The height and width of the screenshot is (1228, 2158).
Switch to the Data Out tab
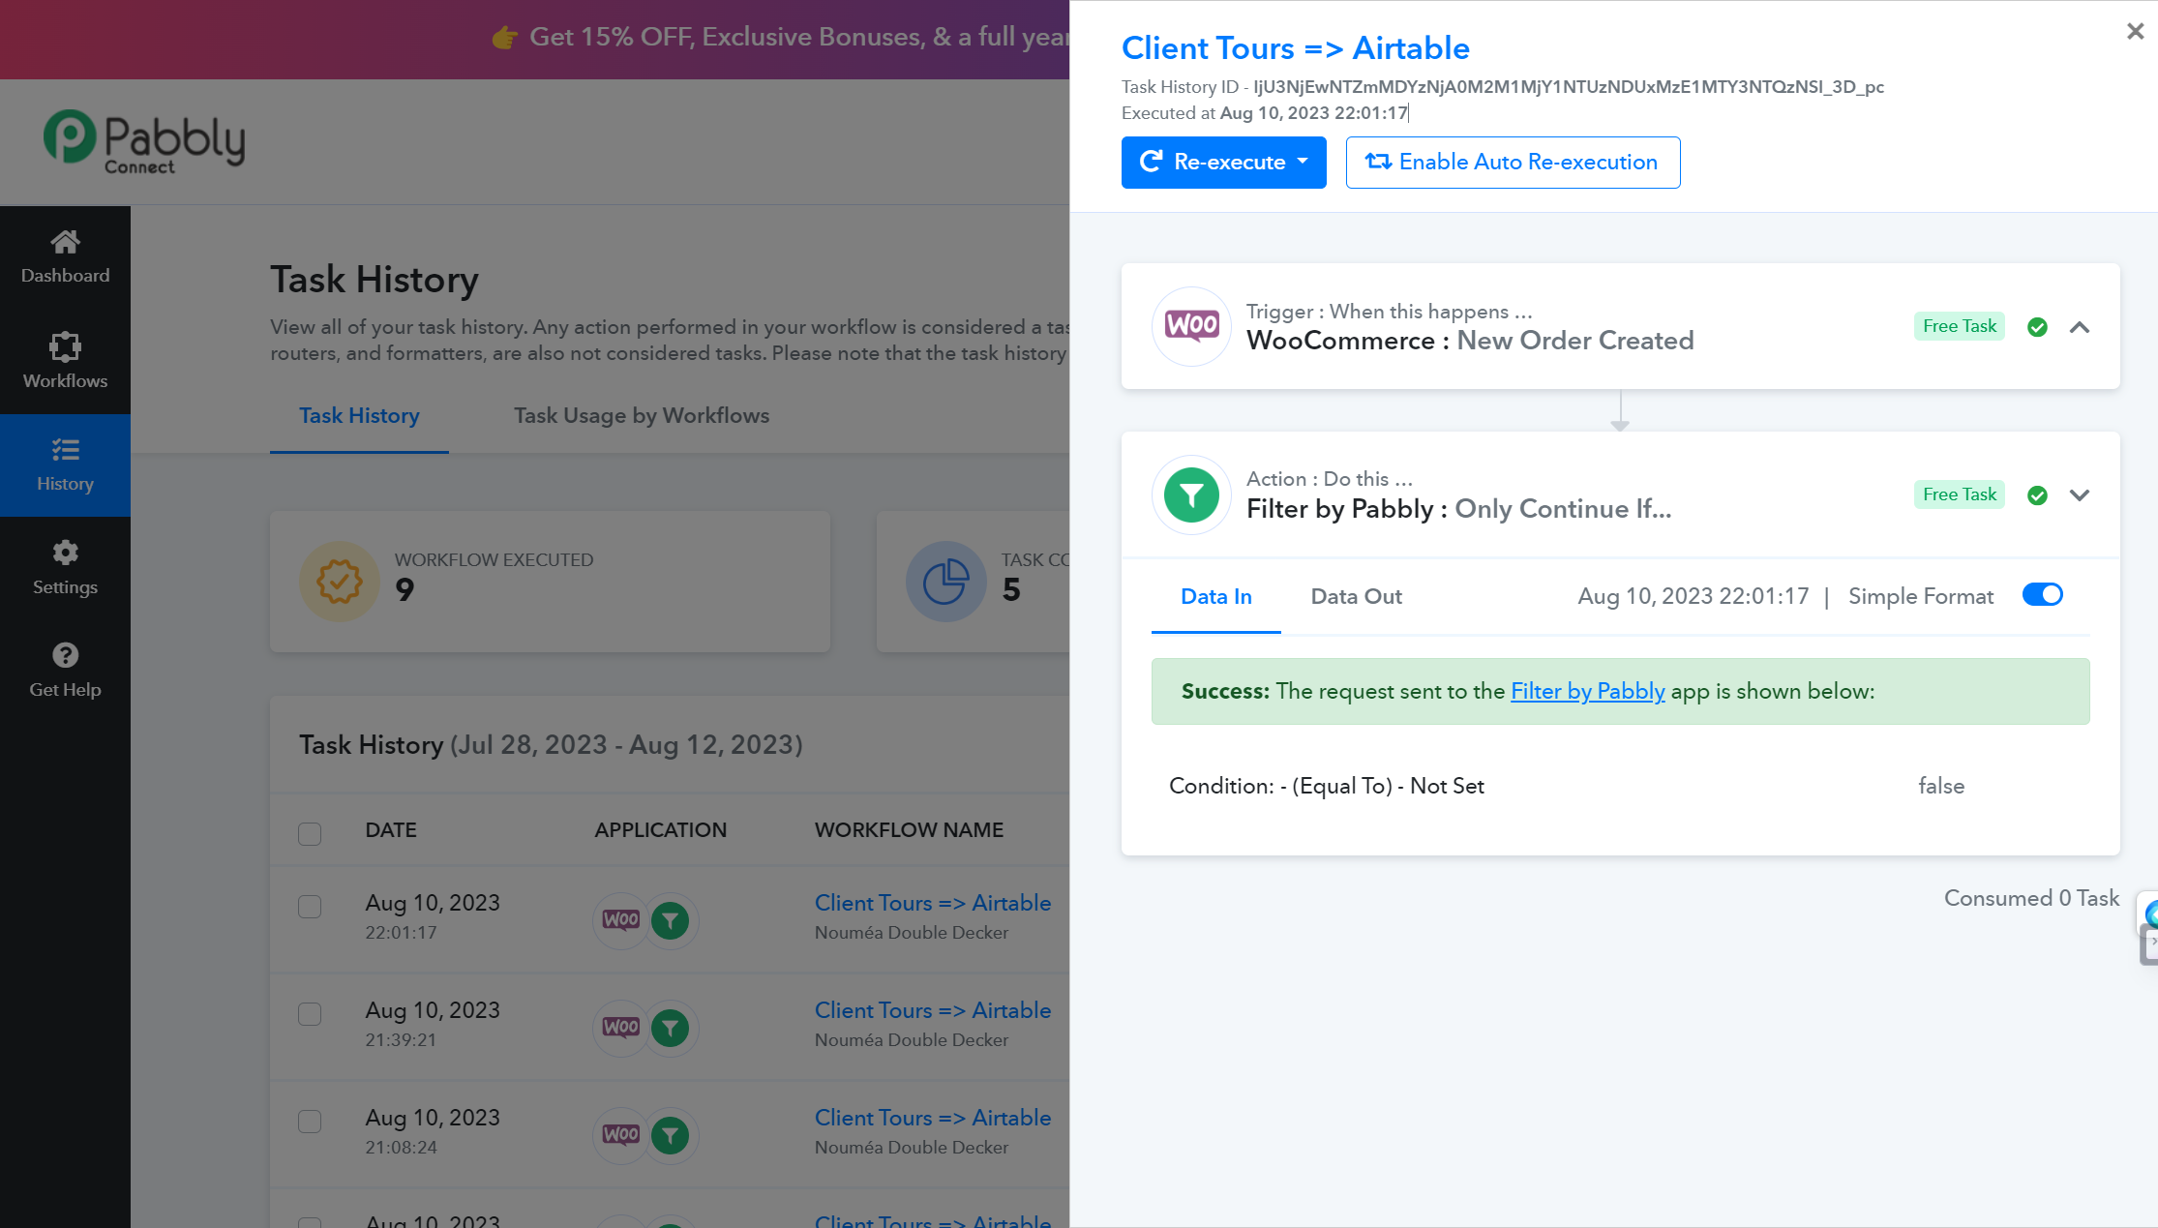(1356, 597)
